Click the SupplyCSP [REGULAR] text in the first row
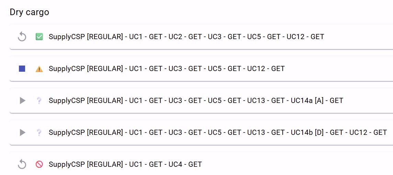The height and width of the screenshot is (175, 393). (86, 37)
